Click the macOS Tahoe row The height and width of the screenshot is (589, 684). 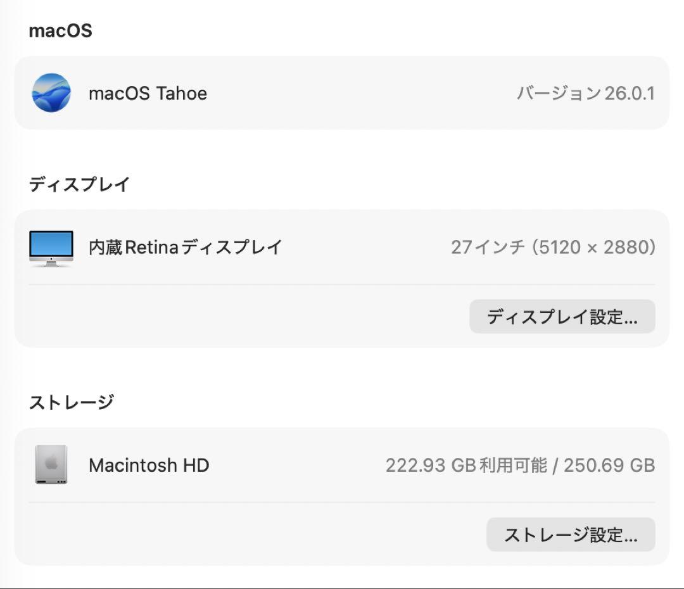342,93
